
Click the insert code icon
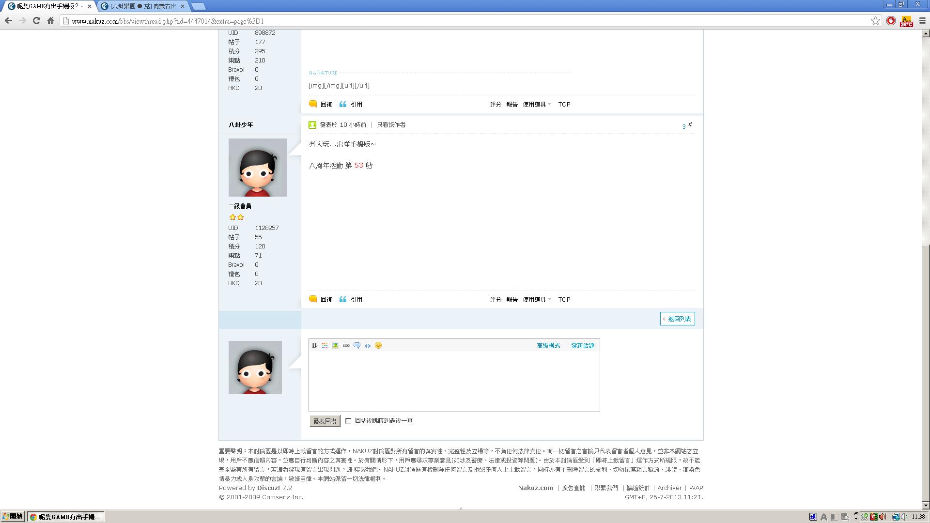click(x=368, y=345)
